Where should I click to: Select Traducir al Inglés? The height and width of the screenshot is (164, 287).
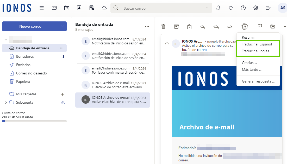coord(255,51)
